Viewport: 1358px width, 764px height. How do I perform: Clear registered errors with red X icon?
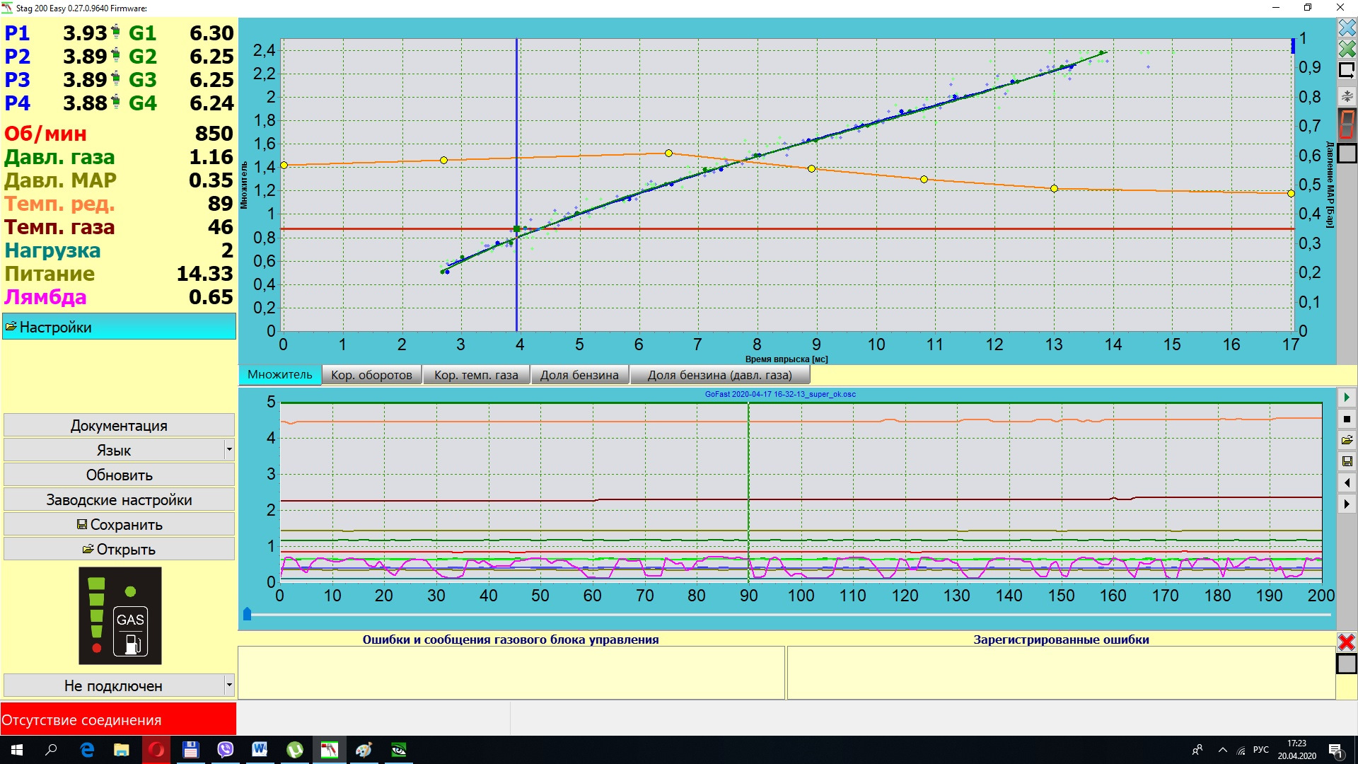point(1346,642)
